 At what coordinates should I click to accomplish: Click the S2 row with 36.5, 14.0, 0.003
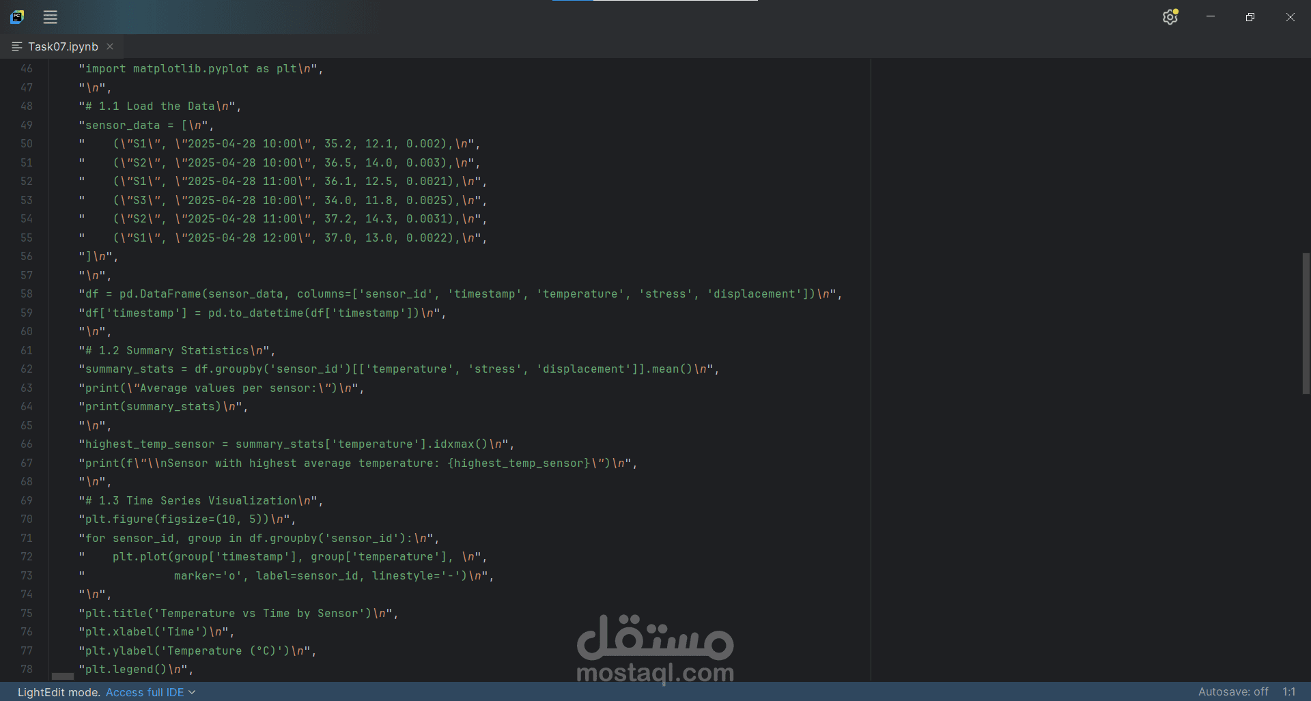coord(279,163)
